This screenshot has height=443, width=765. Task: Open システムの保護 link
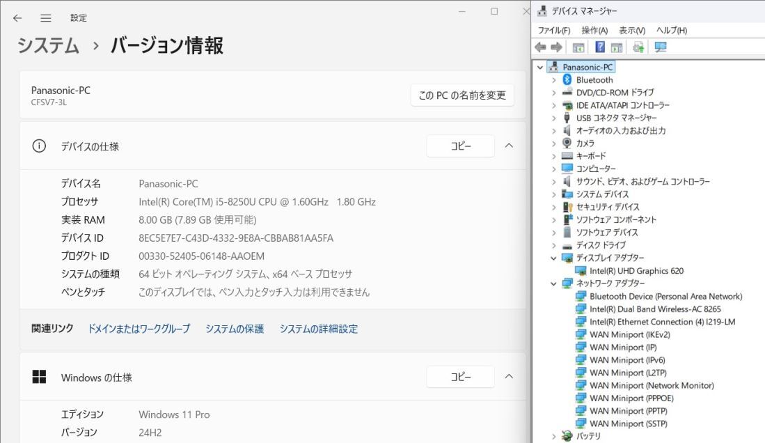point(235,329)
